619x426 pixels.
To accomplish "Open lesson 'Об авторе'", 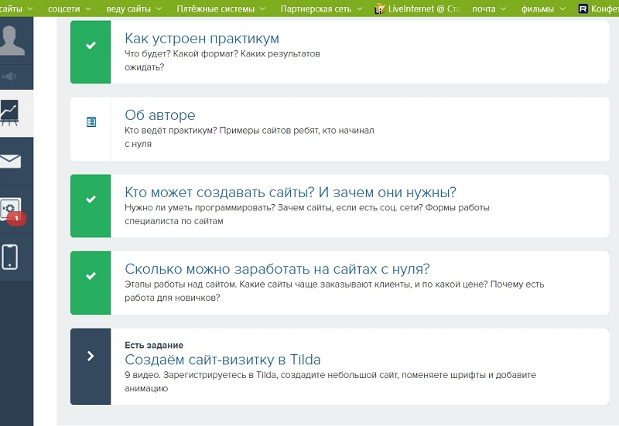I will tap(160, 115).
